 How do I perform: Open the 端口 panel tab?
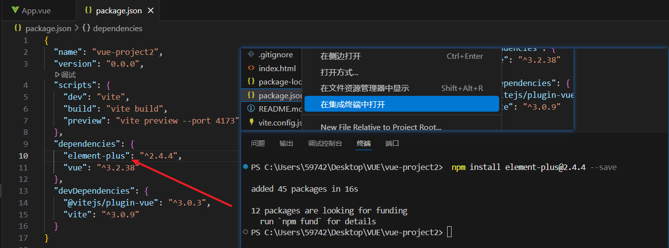392,143
